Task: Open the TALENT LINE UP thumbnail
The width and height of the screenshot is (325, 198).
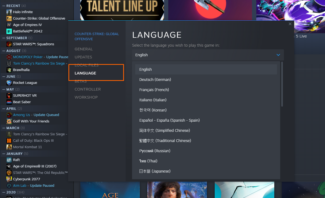Action: pos(122,10)
